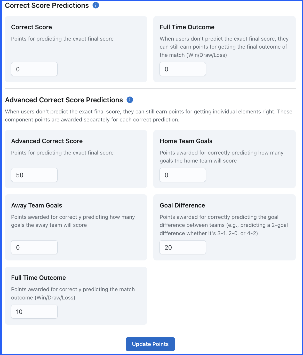Click the Correct Score card heading

tap(31, 27)
